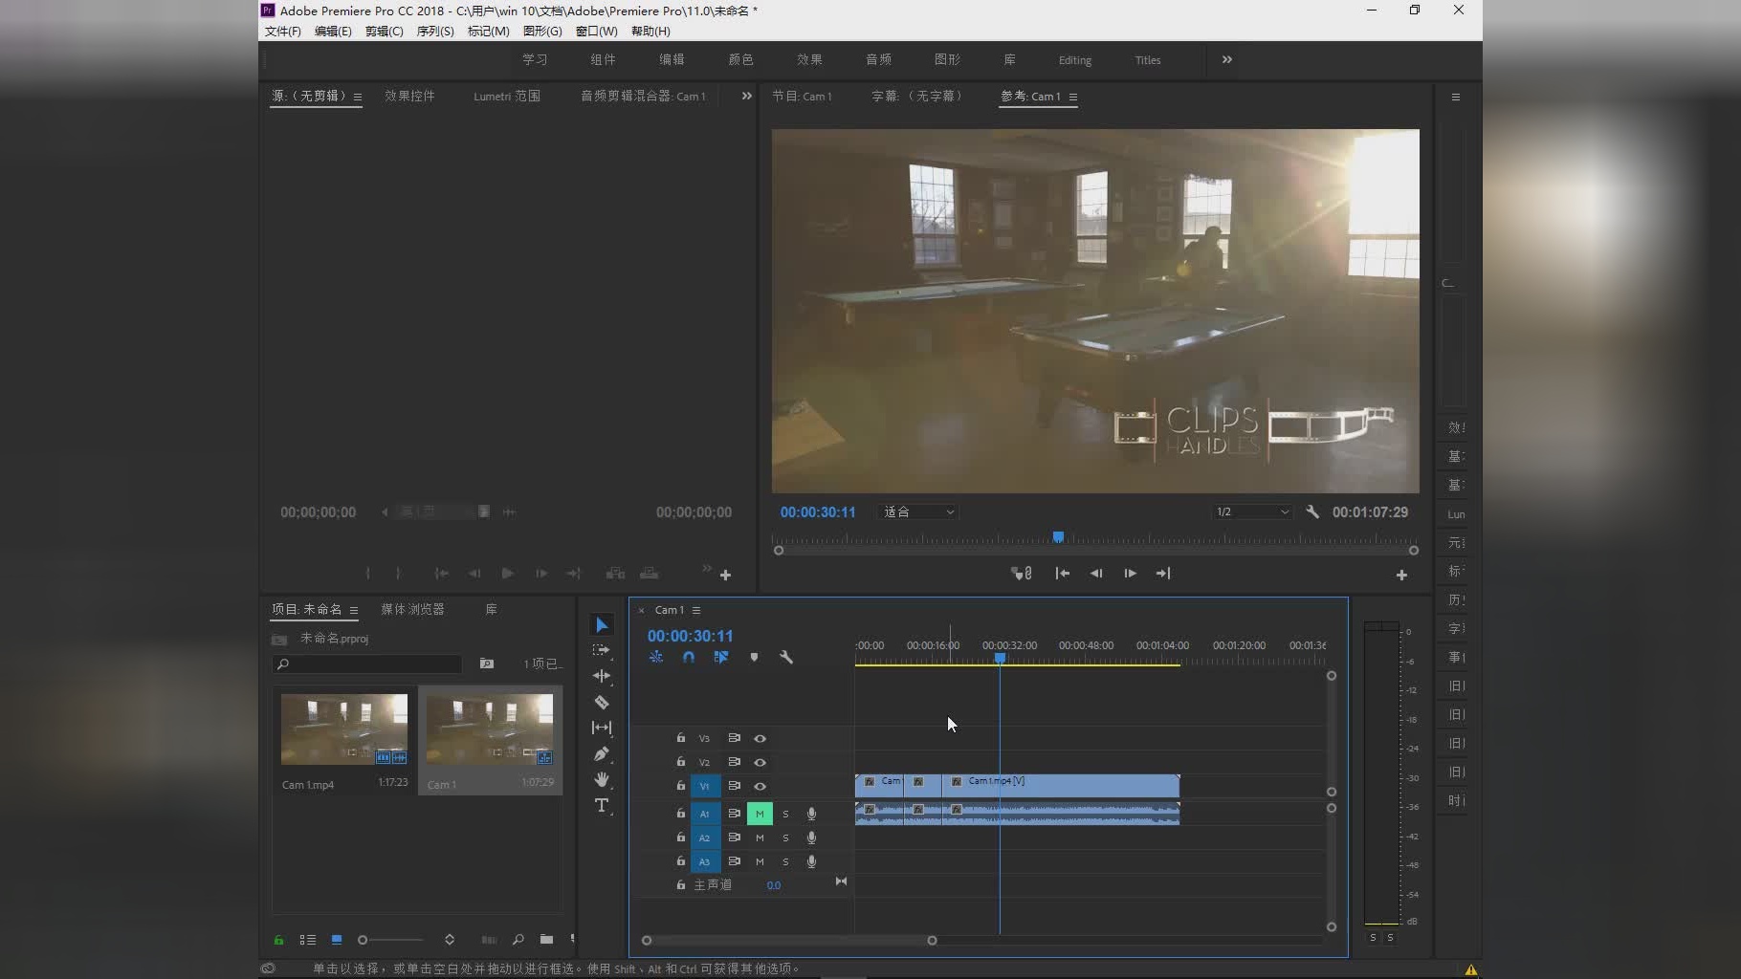Viewport: 1741px width, 979px height.
Task: Switch project panel to icon view
Action: [x=337, y=940]
